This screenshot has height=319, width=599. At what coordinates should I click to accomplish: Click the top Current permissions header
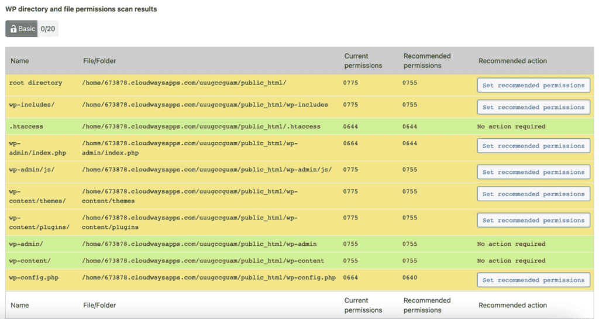click(363, 61)
